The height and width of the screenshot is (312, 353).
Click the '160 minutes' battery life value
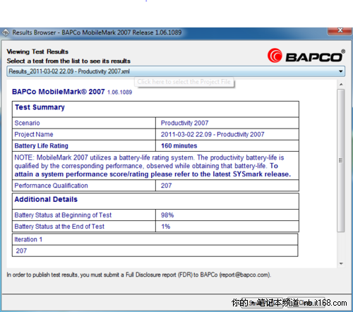point(179,146)
